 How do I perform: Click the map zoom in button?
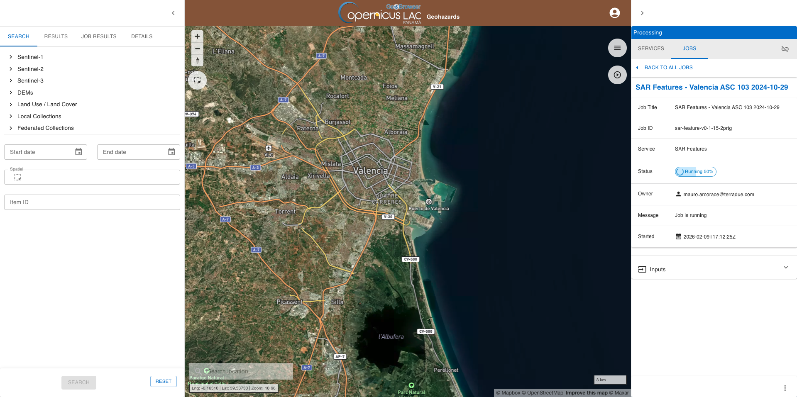[198, 37]
